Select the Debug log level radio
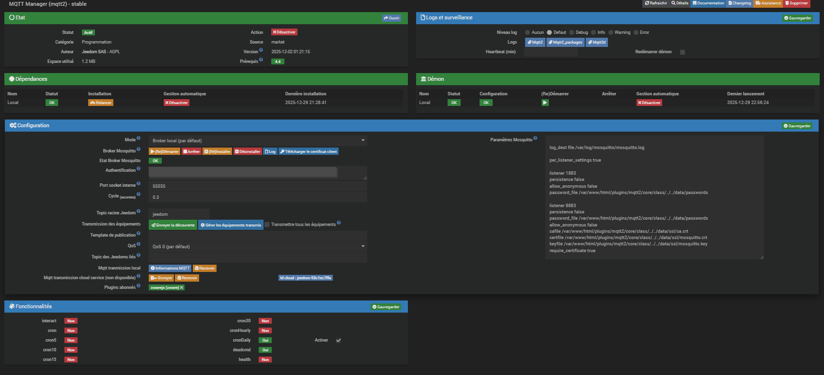Screen dimensions: 824x375 click(572, 32)
